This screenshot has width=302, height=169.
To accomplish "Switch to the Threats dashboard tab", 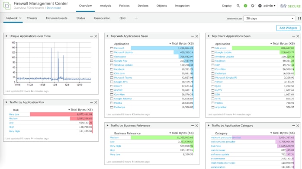I will point(32,18).
